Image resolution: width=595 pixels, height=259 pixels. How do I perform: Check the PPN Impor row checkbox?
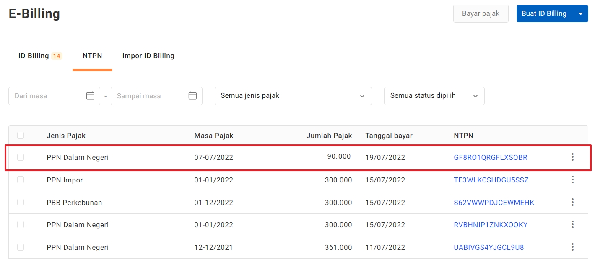pos(21,180)
